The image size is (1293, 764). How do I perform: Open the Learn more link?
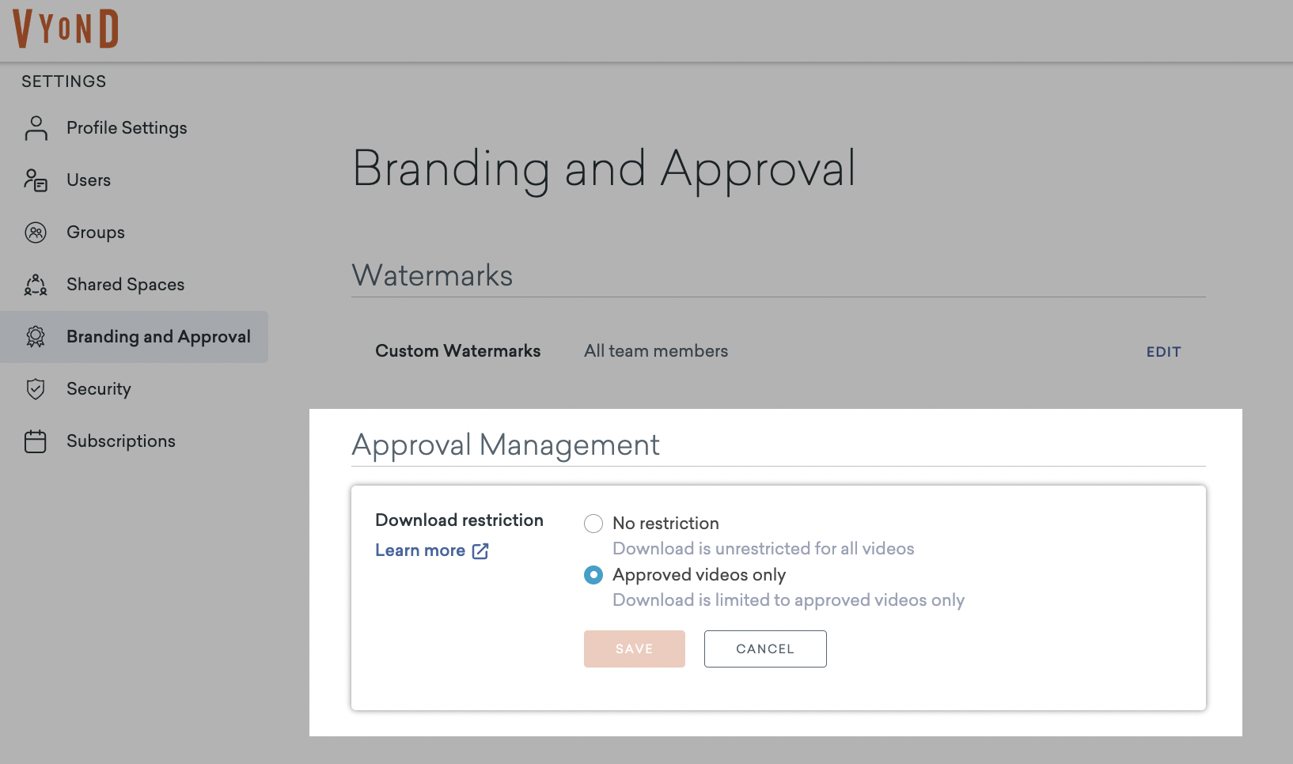pos(421,550)
